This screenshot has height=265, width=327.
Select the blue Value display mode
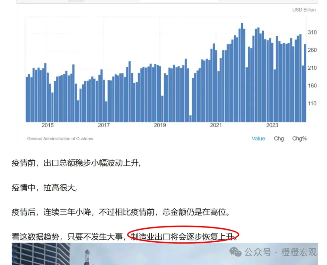pos(258,139)
